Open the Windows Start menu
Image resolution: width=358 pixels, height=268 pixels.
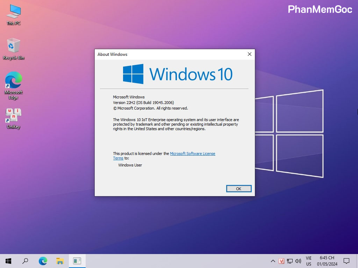tap(8, 261)
